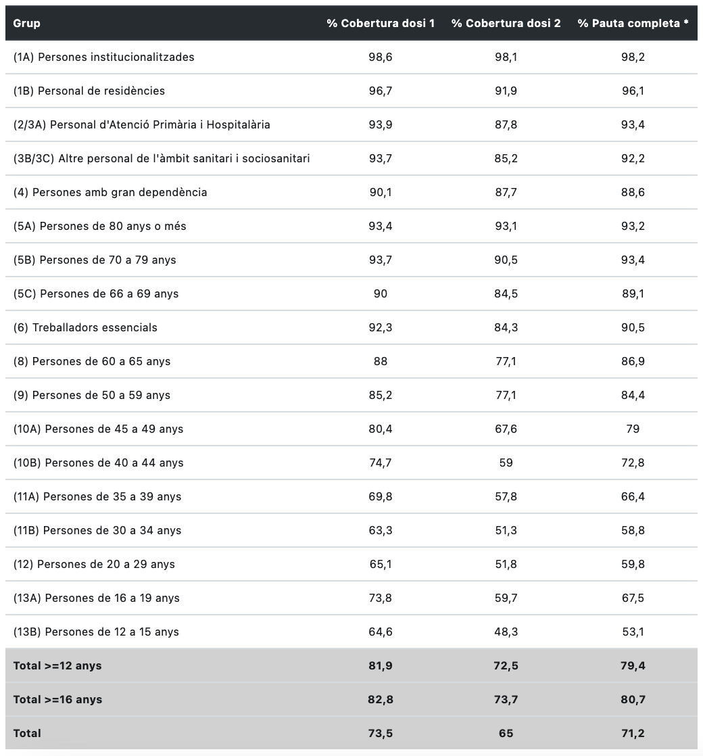Click the Grup column header

click(x=27, y=24)
